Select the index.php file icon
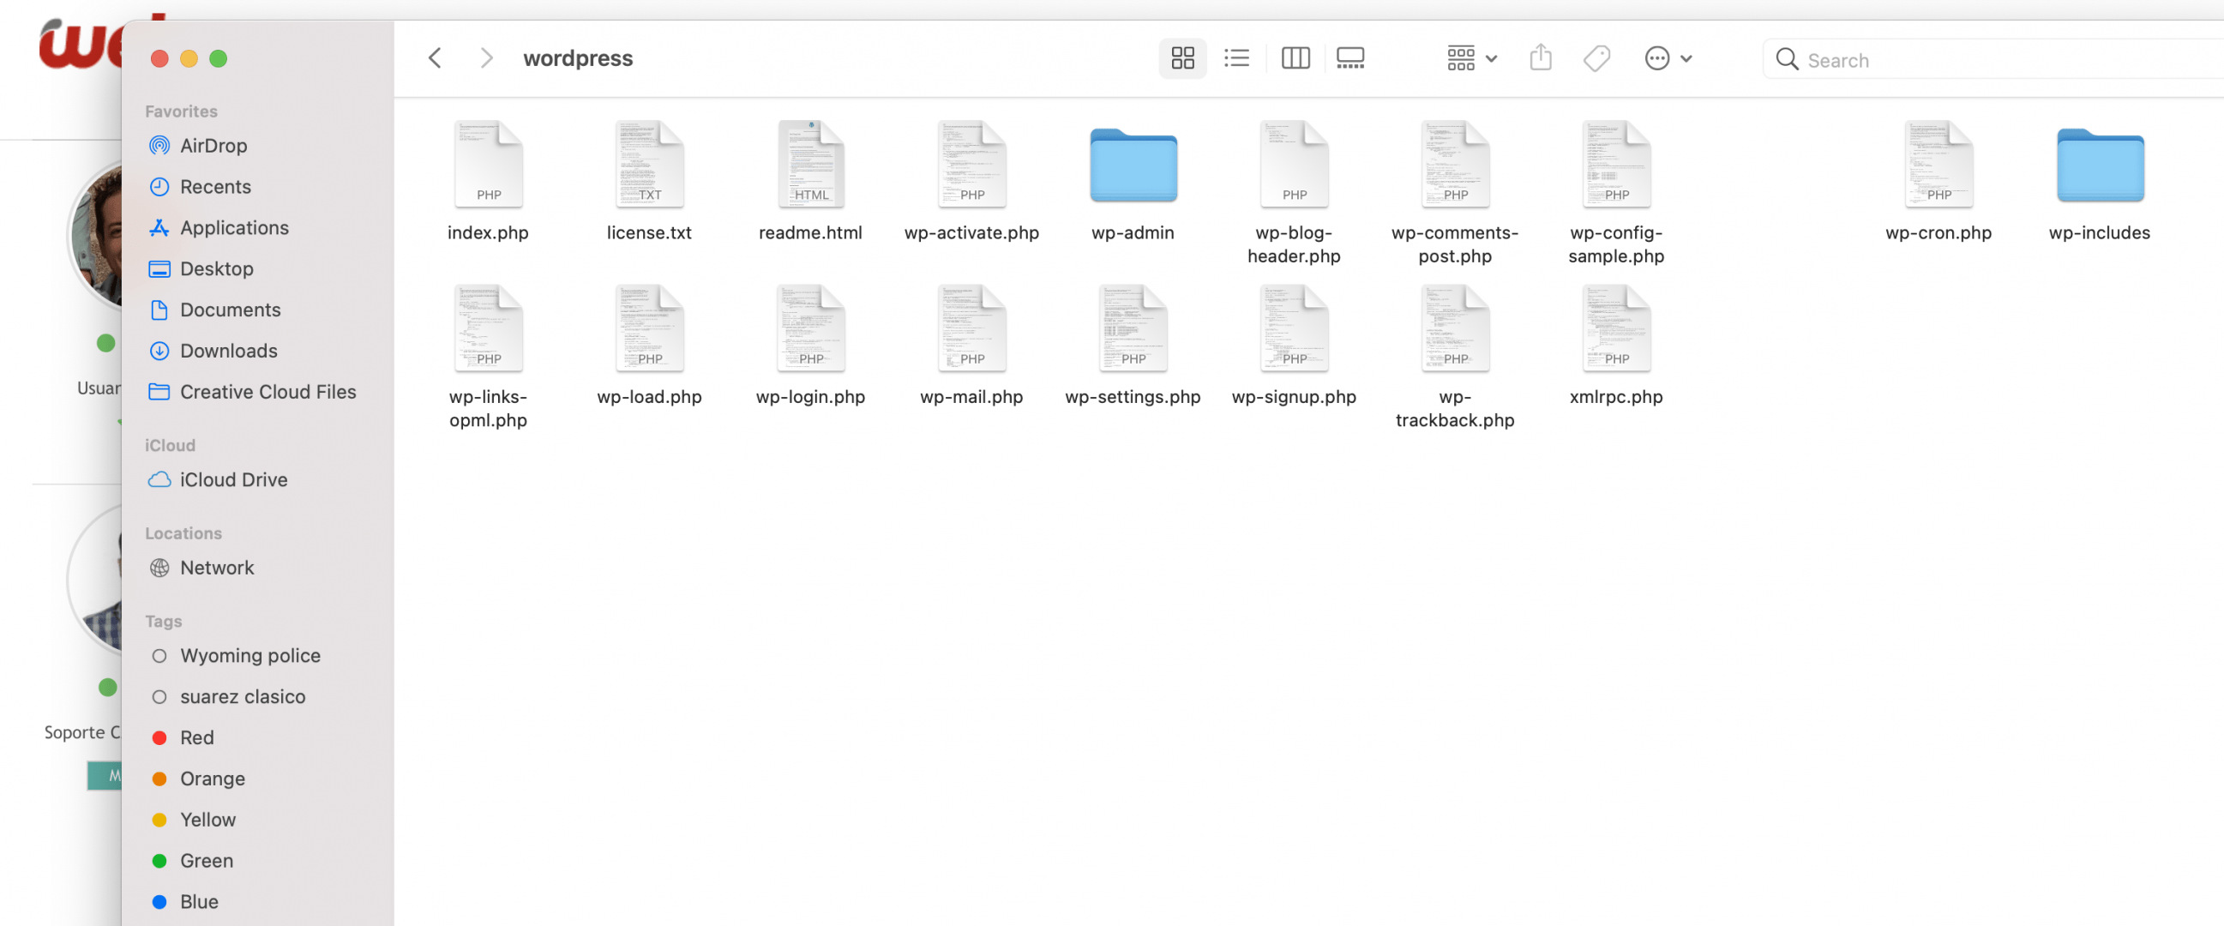Image resolution: width=2224 pixels, height=926 pixels. tap(489, 164)
